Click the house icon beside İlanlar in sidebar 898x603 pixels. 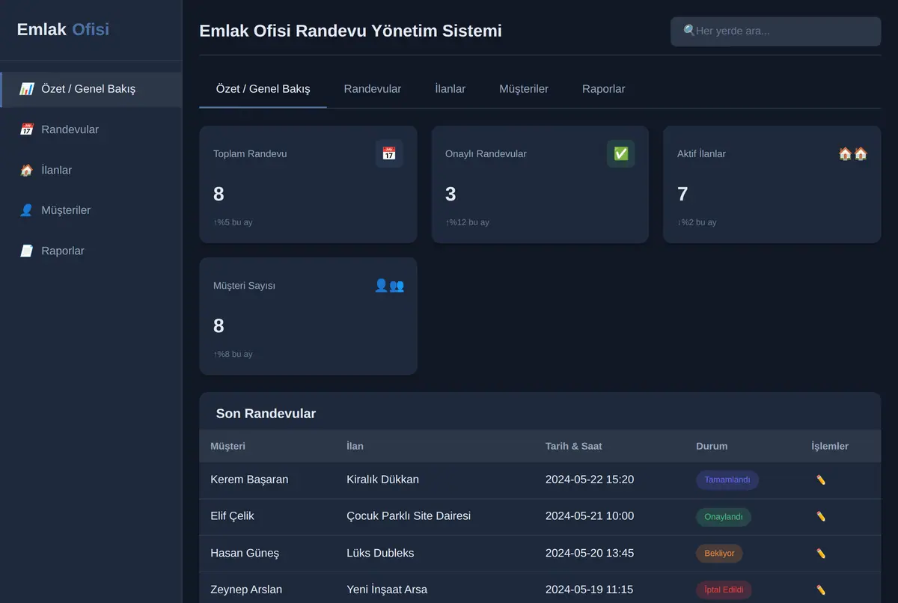click(x=26, y=170)
